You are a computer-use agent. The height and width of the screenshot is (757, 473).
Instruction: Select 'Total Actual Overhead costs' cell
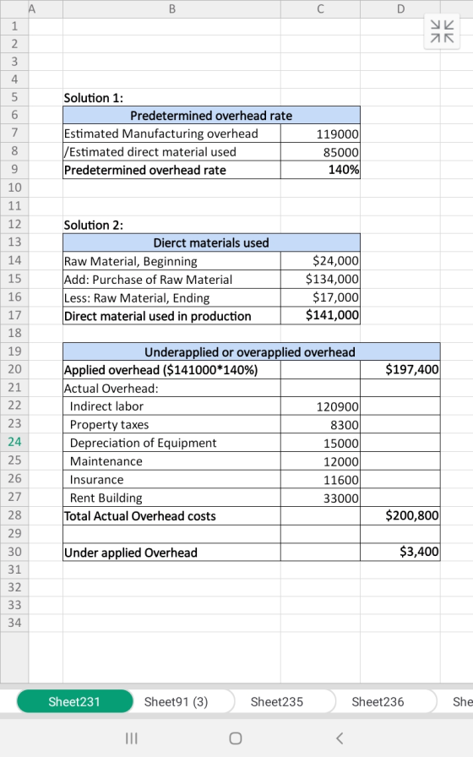pos(171,516)
